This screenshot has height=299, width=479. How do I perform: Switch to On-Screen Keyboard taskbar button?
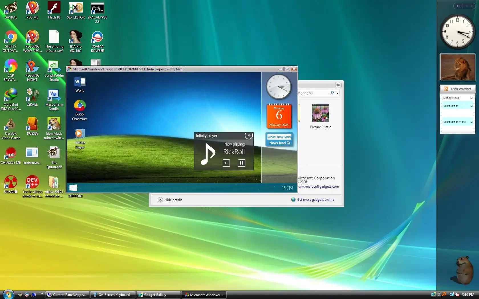(x=113, y=295)
